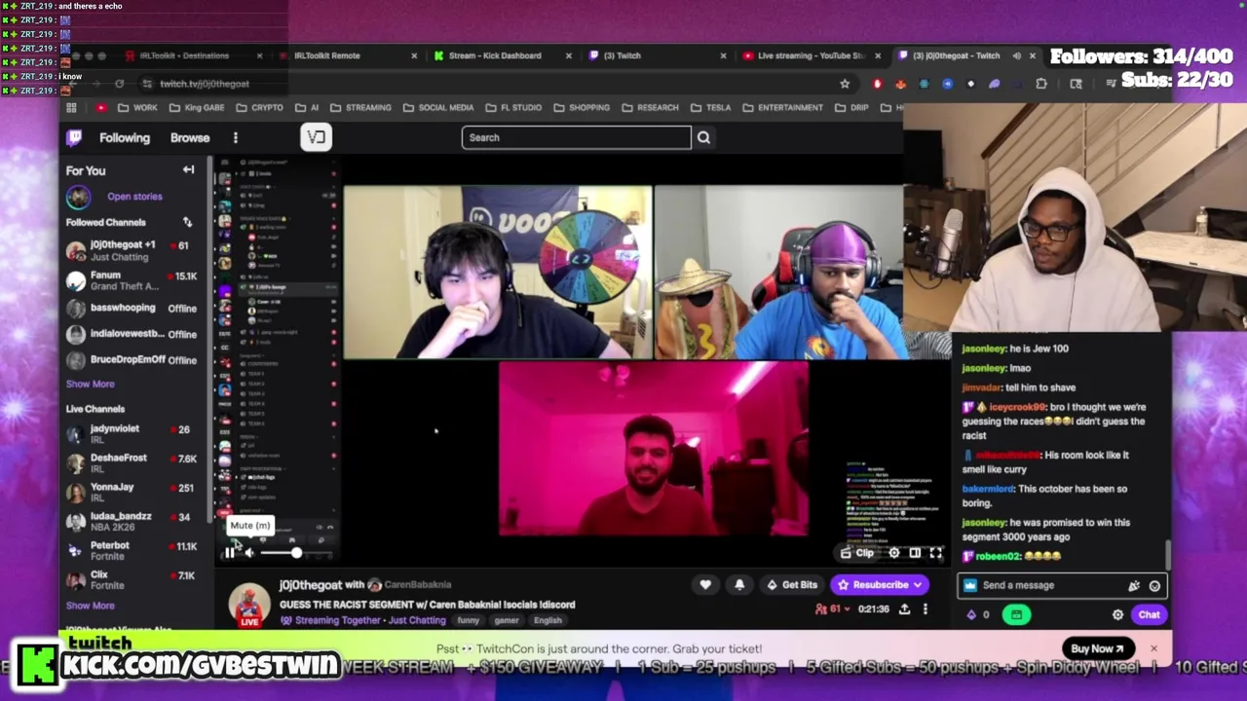Open the chat bits cheering icon

coord(1134,585)
